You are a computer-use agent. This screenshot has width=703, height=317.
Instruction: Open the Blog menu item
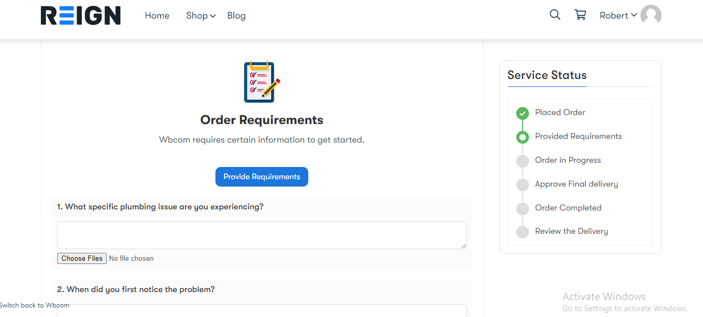[236, 16]
